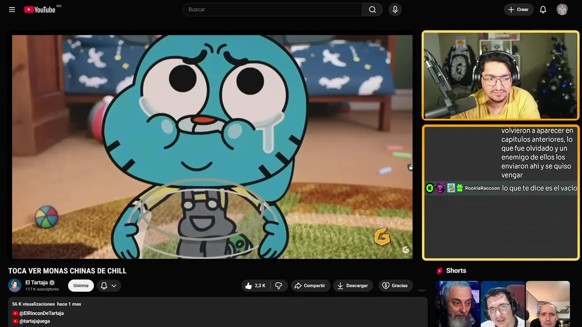This screenshot has height=327, width=582.
Task: Click the Descargar download button
Action: coord(352,286)
